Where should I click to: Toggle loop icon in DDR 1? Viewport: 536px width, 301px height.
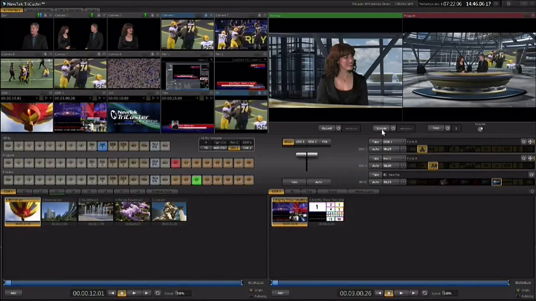click(x=157, y=293)
